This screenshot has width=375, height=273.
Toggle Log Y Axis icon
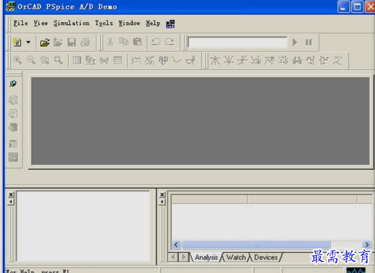click(x=118, y=60)
